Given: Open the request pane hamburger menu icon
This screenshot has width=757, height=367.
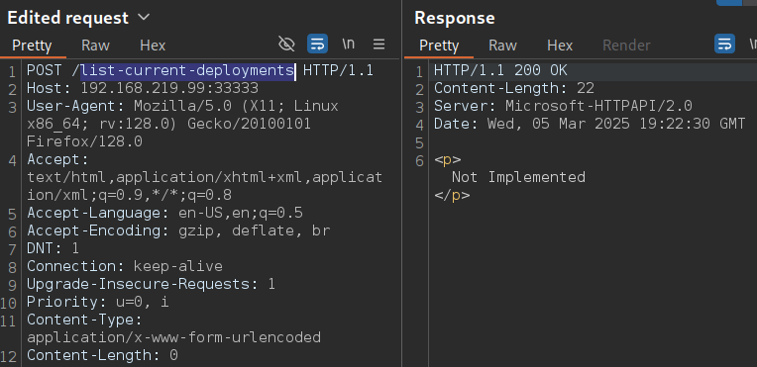Looking at the screenshot, I should (x=378, y=45).
